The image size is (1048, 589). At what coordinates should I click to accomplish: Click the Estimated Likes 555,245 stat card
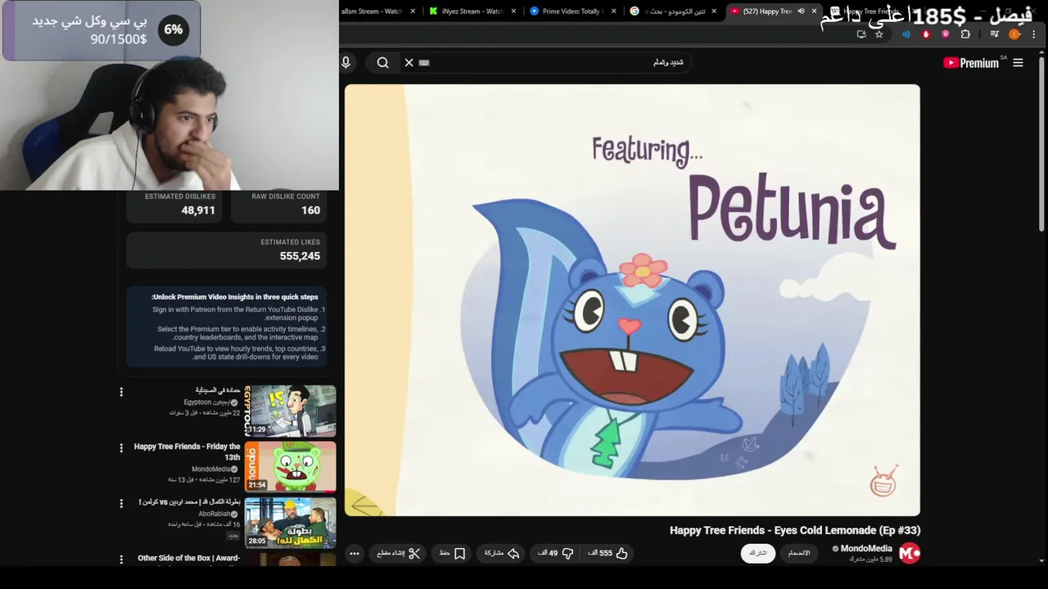click(227, 249)
